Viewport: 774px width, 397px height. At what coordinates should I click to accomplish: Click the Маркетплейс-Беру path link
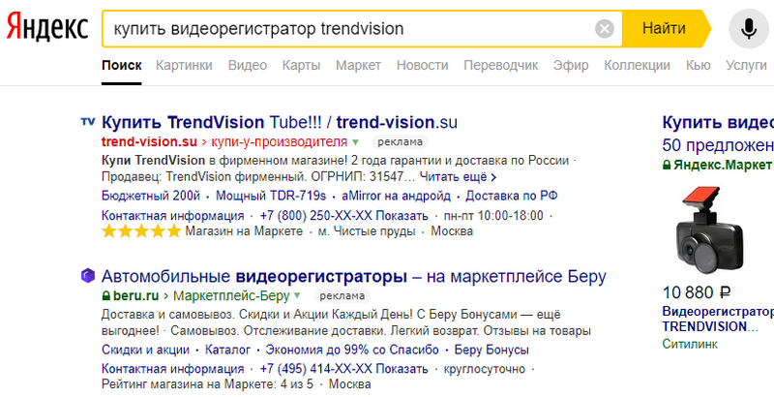[232, 296]
